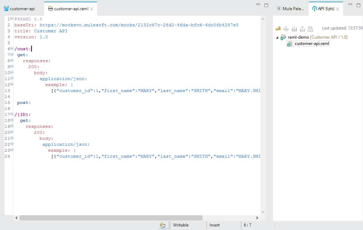Open the Mule Palette tab
Viewport: 363px width, 230px height.
(290, 9)
